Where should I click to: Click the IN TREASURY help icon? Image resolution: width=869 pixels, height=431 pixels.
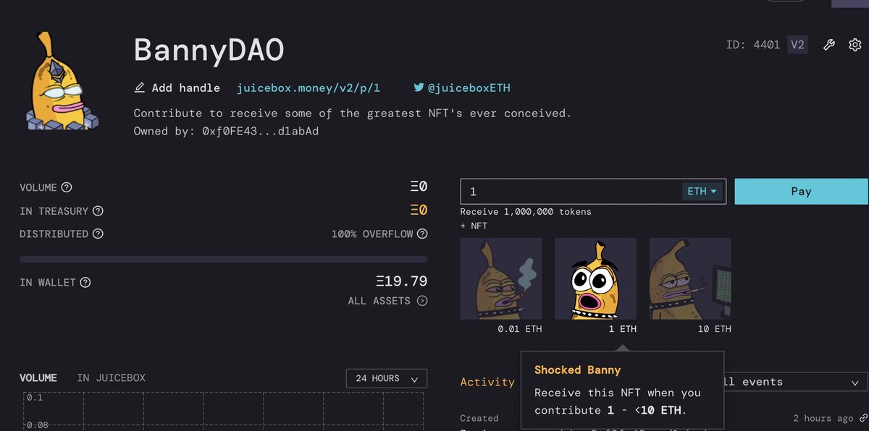click(x=98, y=211)
